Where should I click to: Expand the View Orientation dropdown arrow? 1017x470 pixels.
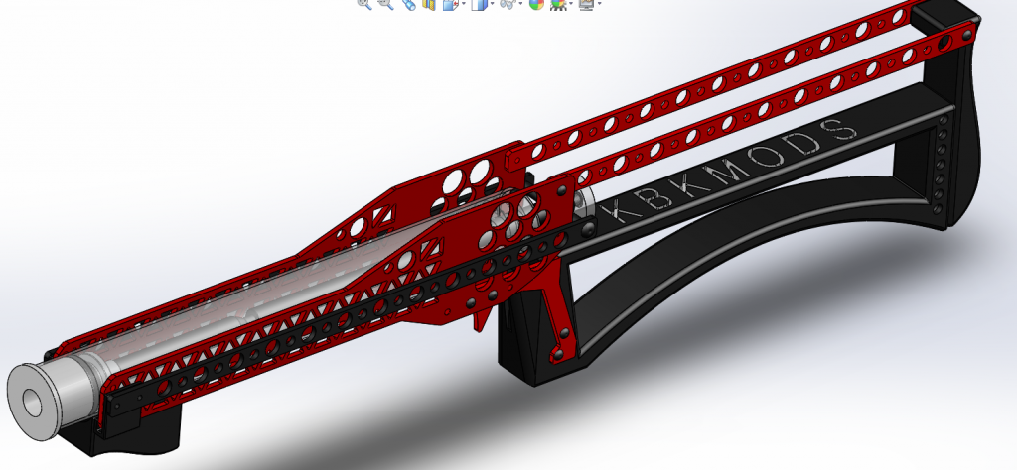coord(463,3)
